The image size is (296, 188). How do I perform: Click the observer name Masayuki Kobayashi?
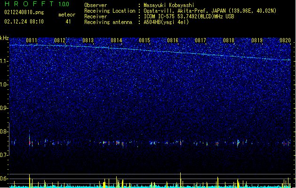[x=169, y=5]
